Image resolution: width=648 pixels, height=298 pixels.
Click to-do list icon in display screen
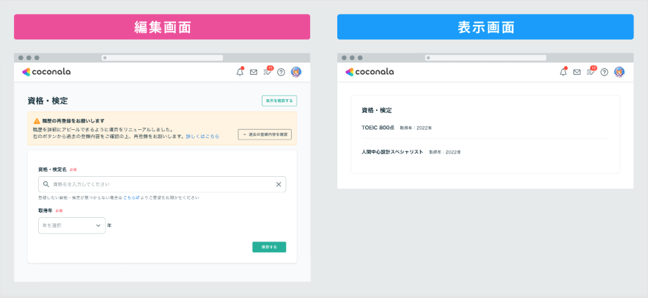click(x=591, y=72)
